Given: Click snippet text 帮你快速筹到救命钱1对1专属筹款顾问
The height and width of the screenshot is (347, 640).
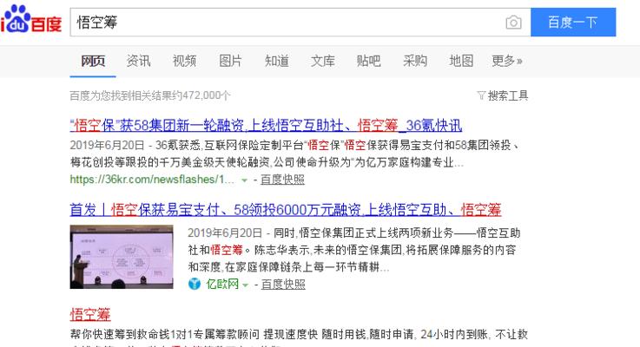Looking at the screenshot, I should click(x=164, y=334).
